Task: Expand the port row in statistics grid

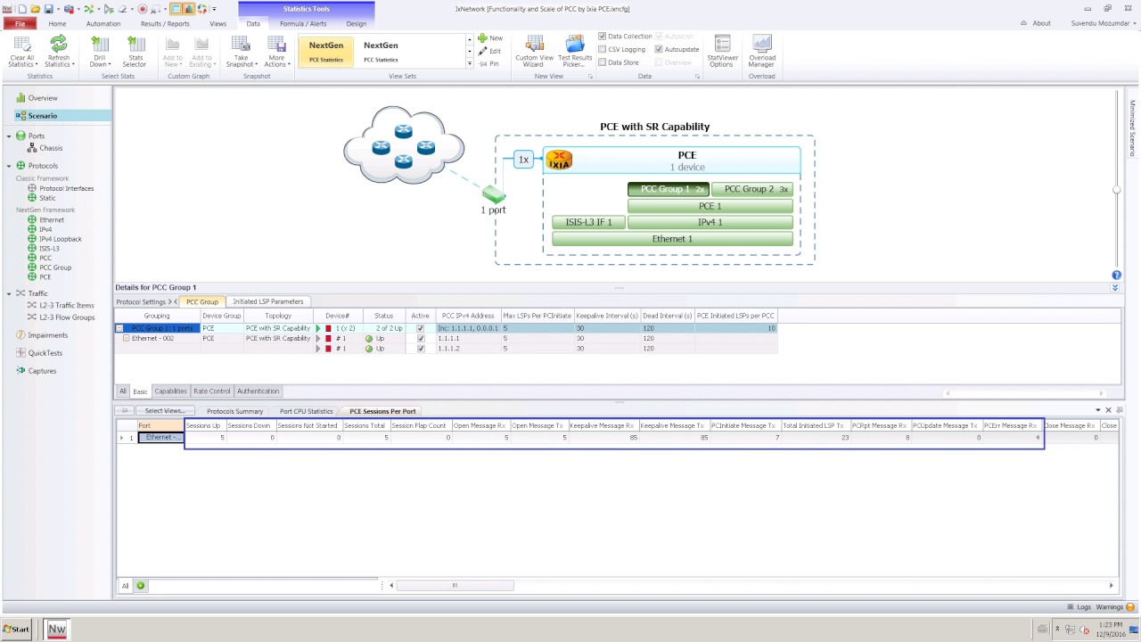Action: click(x=122, y=438)
